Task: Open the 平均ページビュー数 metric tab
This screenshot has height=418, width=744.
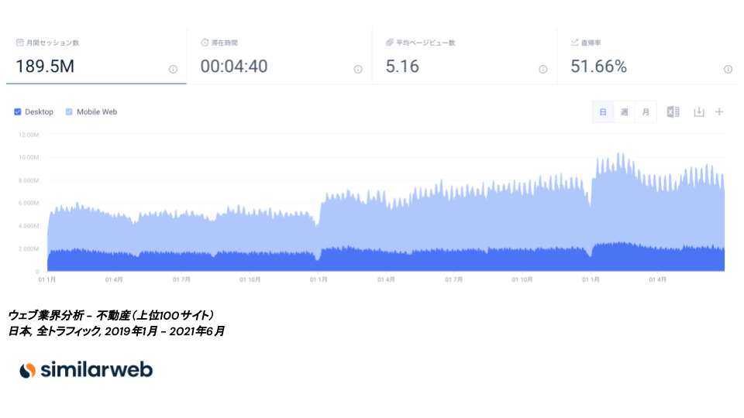Action: click(x=463, y=57)
